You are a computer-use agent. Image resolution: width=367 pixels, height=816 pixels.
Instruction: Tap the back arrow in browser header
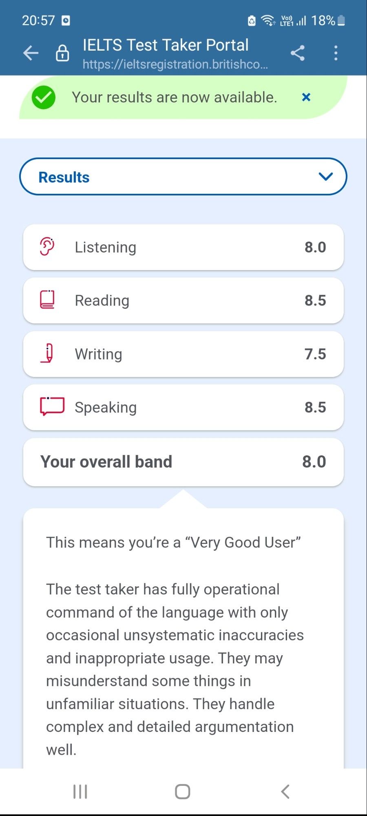pyautogui.click(x=31, y=53)
